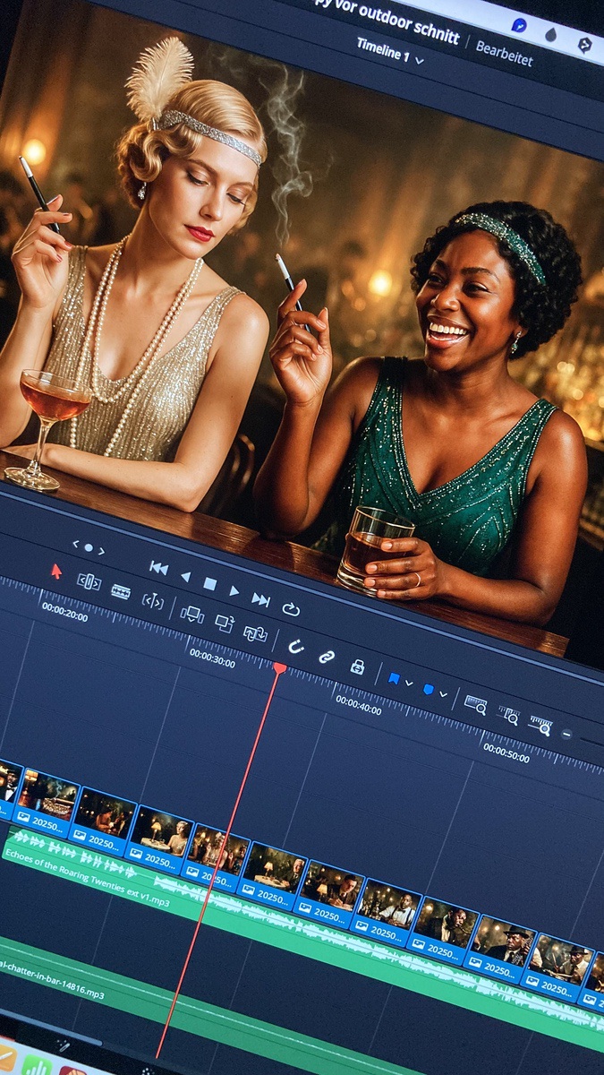Click the 'Bearbeitet' status text
Screen dimensions: 604x1075
[x=504, y=53]
